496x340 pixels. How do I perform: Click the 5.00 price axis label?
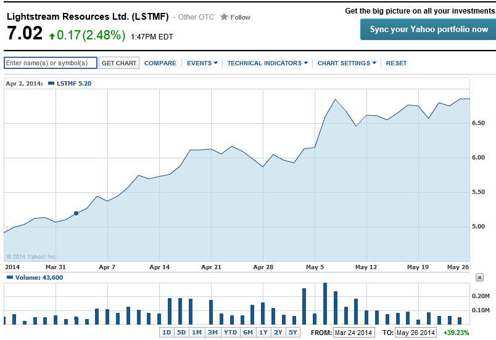478,226
